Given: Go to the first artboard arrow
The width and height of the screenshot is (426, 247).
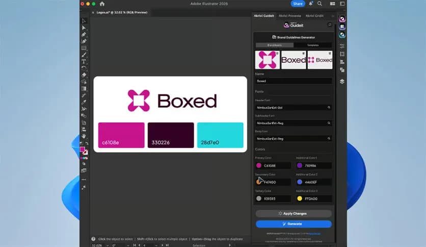Looking at the screenshot, I should pos(135,245).
